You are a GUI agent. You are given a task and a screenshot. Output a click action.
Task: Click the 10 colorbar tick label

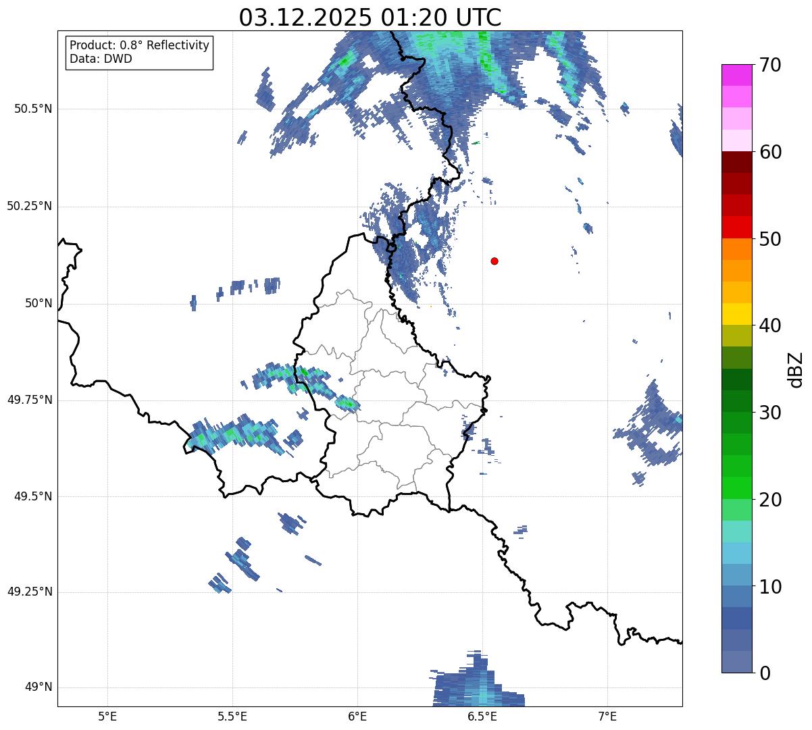tap(770, 587)
